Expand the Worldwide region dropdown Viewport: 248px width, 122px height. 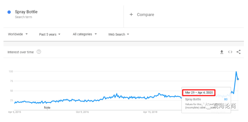pyautogui.click(x=18, y=34)
